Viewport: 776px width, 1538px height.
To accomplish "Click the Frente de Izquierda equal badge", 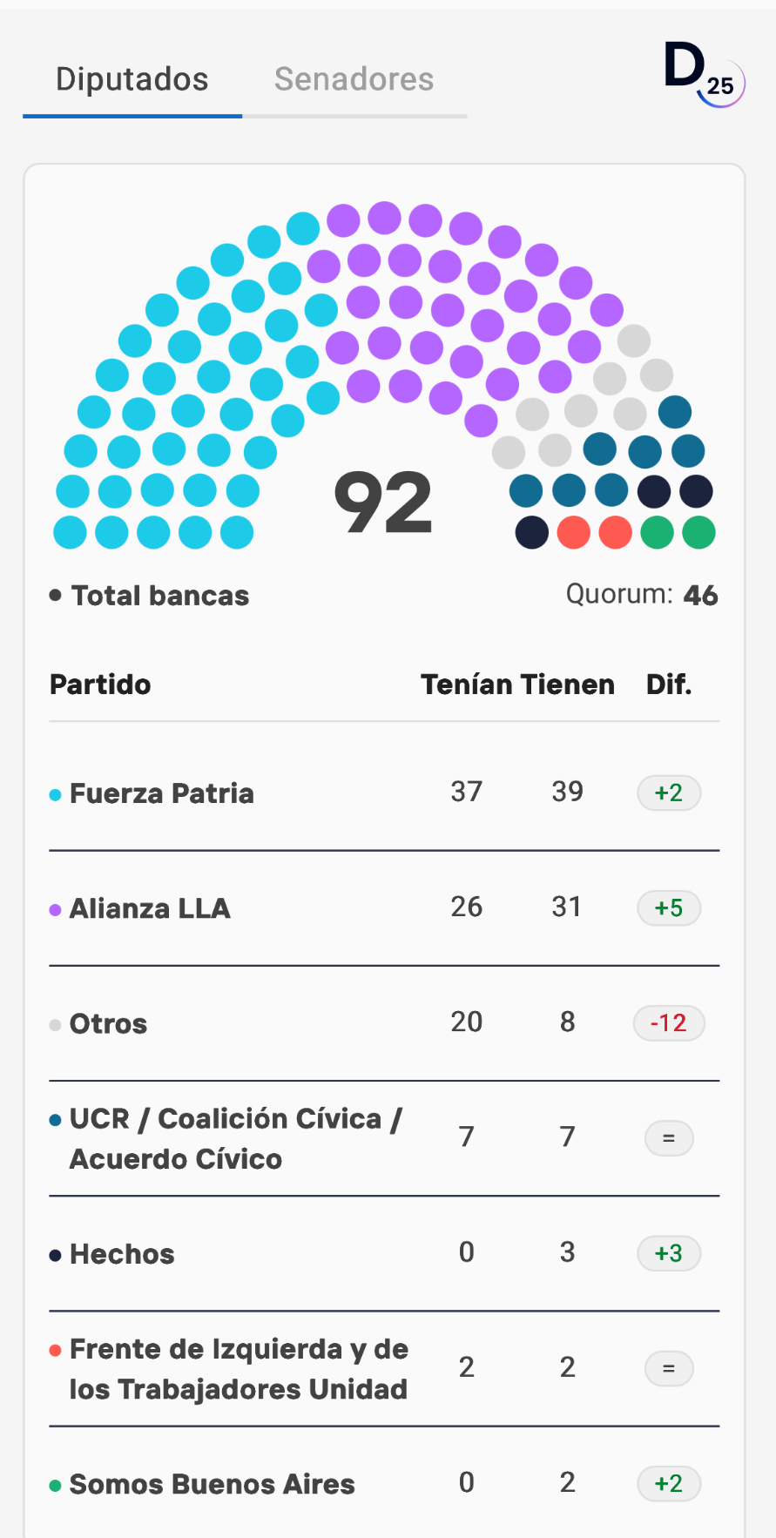I will (x=669, y=1368).
